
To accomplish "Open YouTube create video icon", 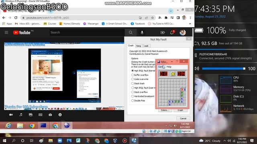I will tap(162, 32).
